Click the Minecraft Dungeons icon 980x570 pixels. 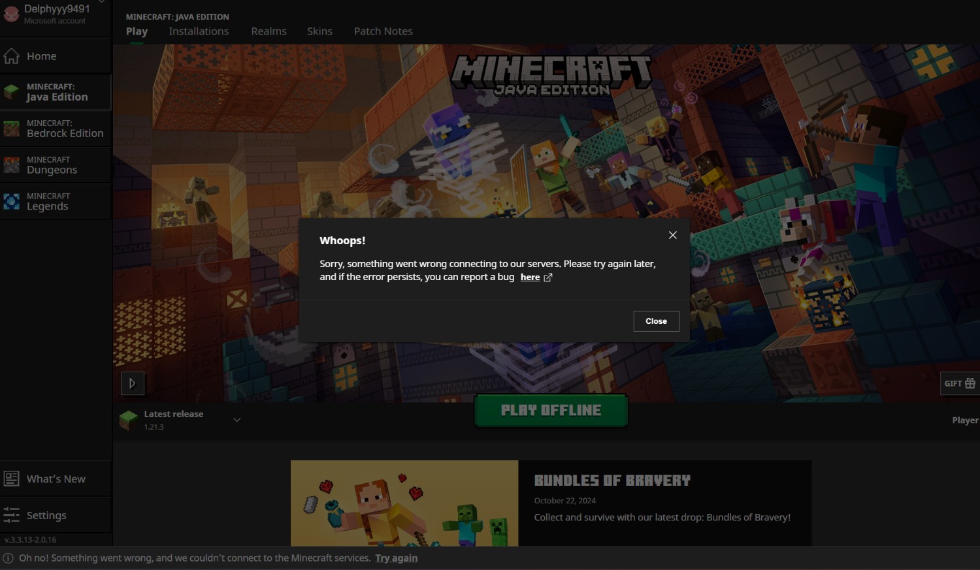pos(11,165)
